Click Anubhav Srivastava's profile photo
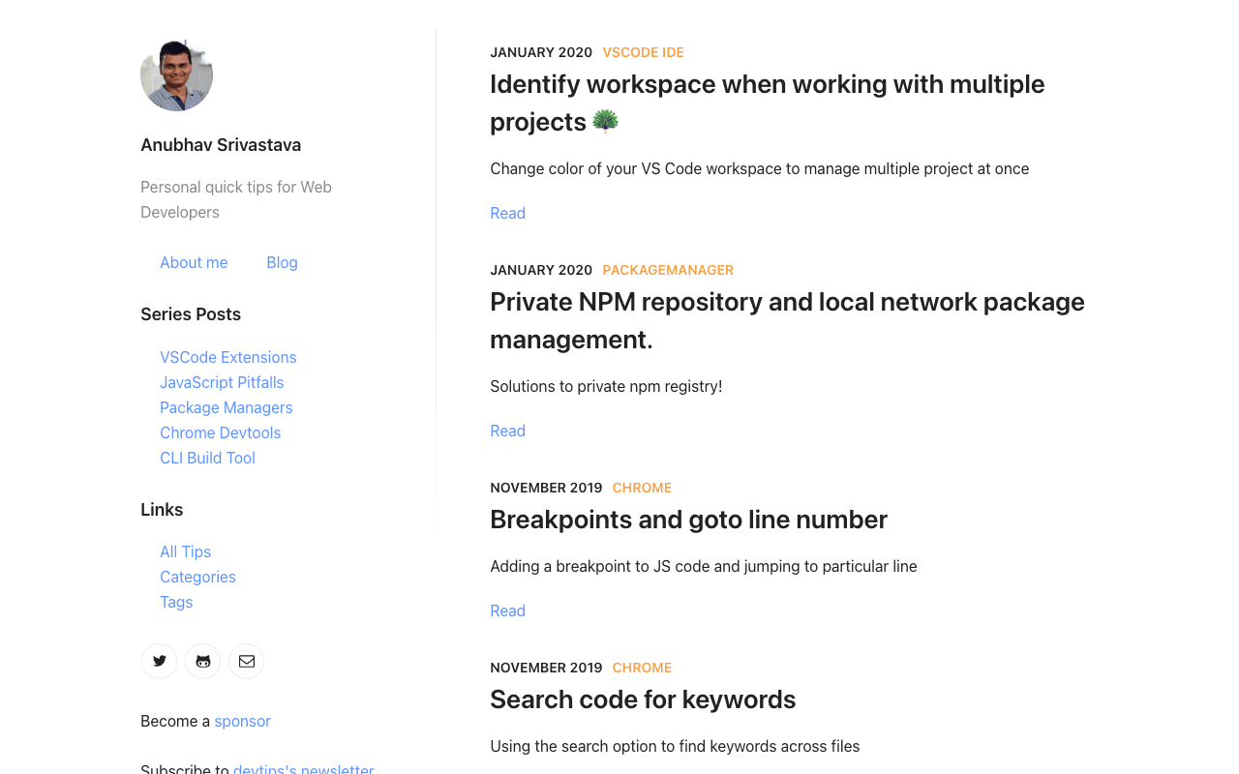 pos(177,75)
